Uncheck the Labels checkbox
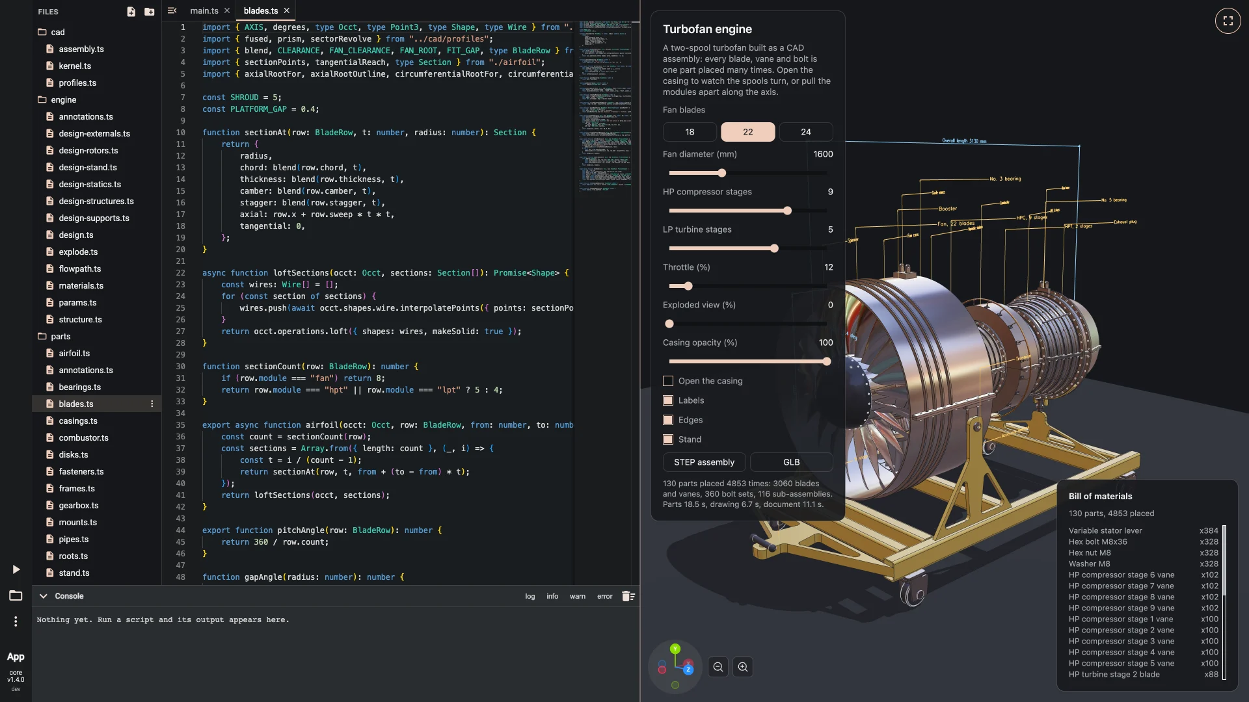Viewport: 1249px width, 702px height. pos(668,400)
